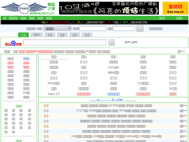Open the 139 mailbox link
The width and height of the screenshot is (189, 142).
(x=145, y=136)
